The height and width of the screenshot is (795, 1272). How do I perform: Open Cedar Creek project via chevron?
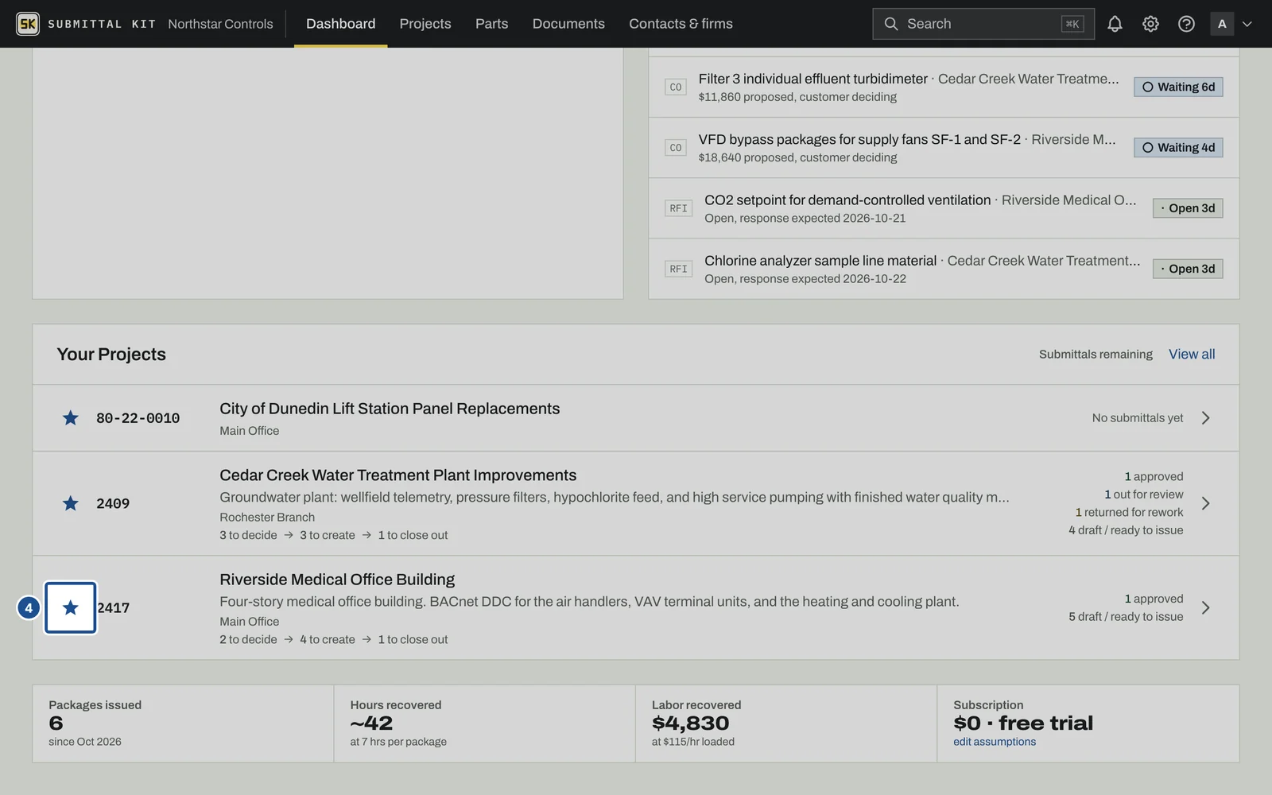tap(1205, 503)
